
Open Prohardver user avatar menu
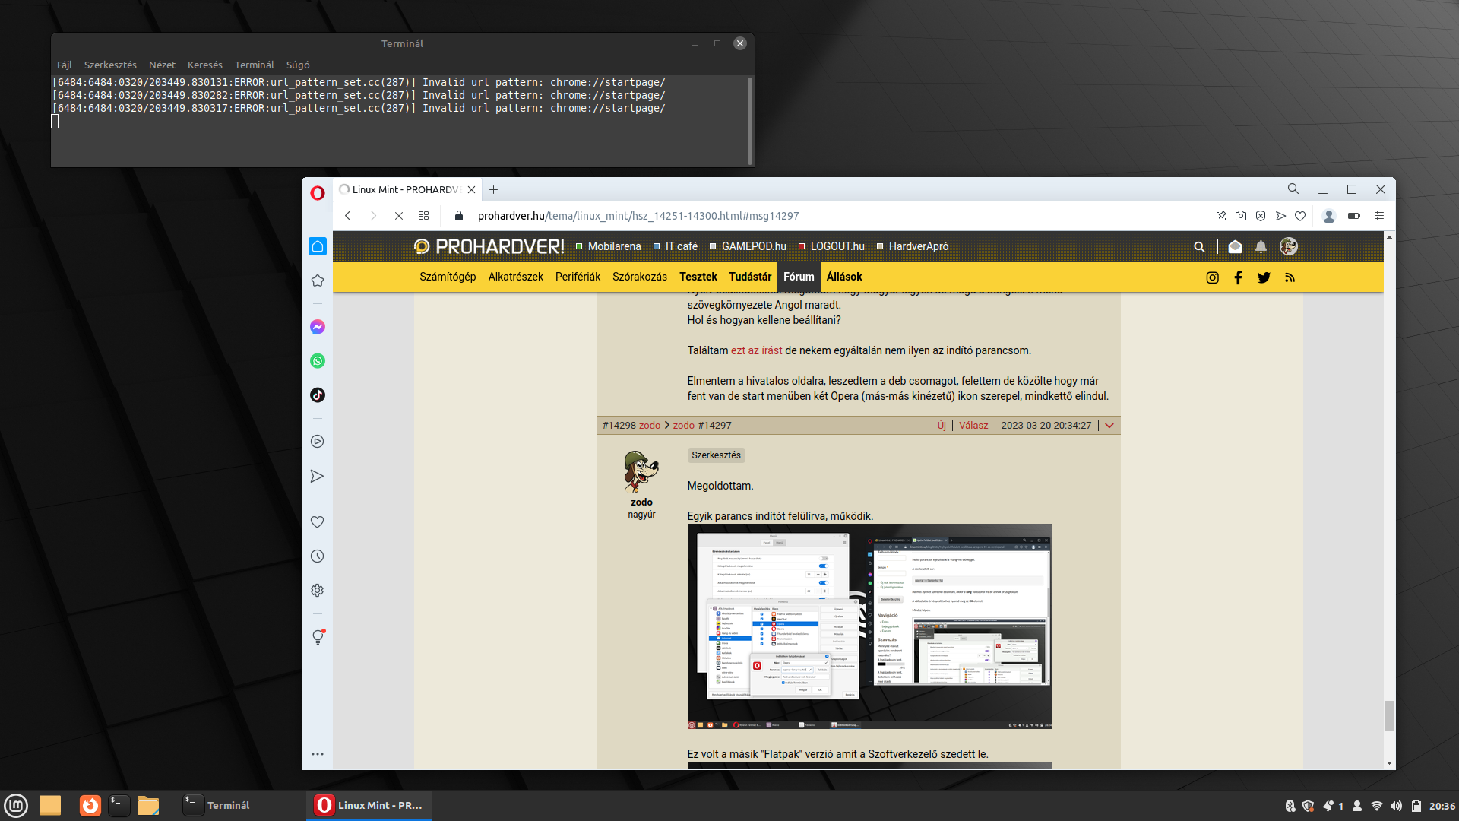[x=1289, y=246]
